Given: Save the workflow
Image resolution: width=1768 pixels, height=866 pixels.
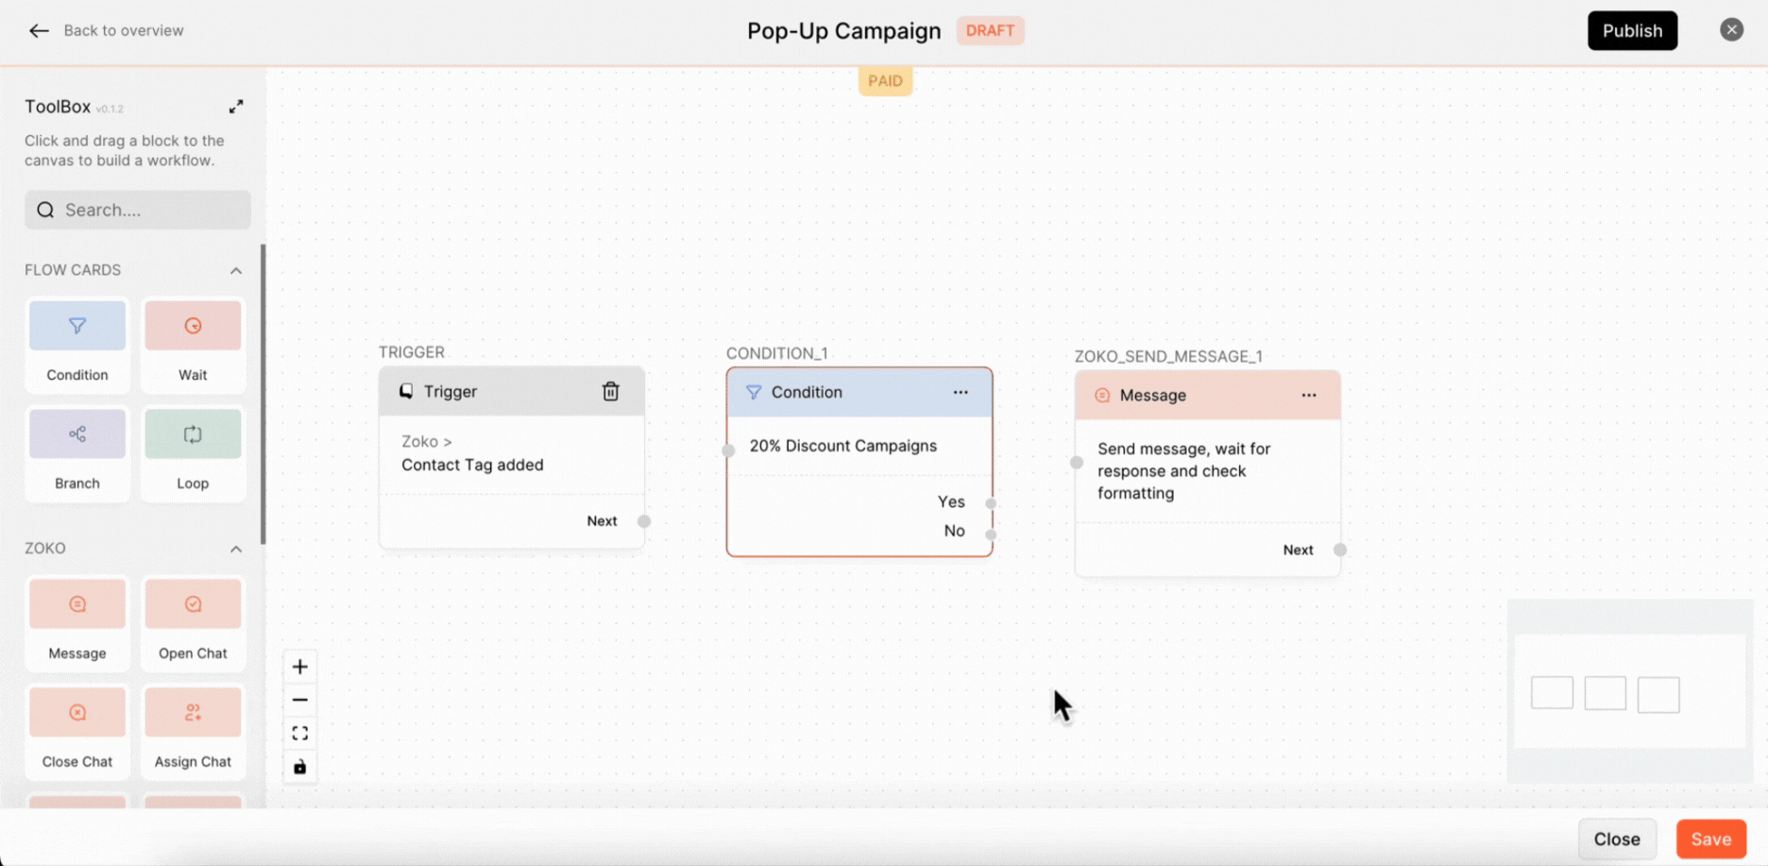Looking at the screenshot, I should tap(1710, 839).
